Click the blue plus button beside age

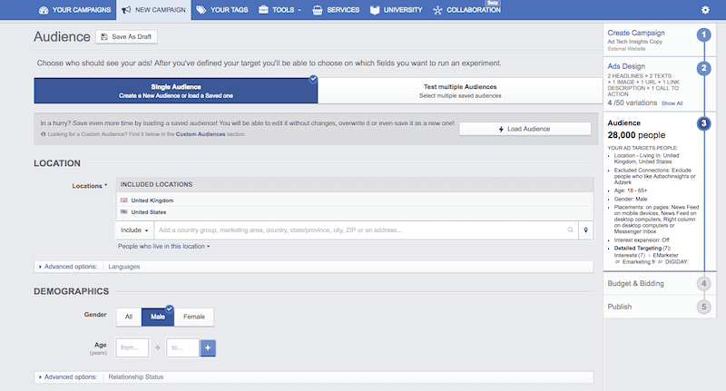pos(208,347)
